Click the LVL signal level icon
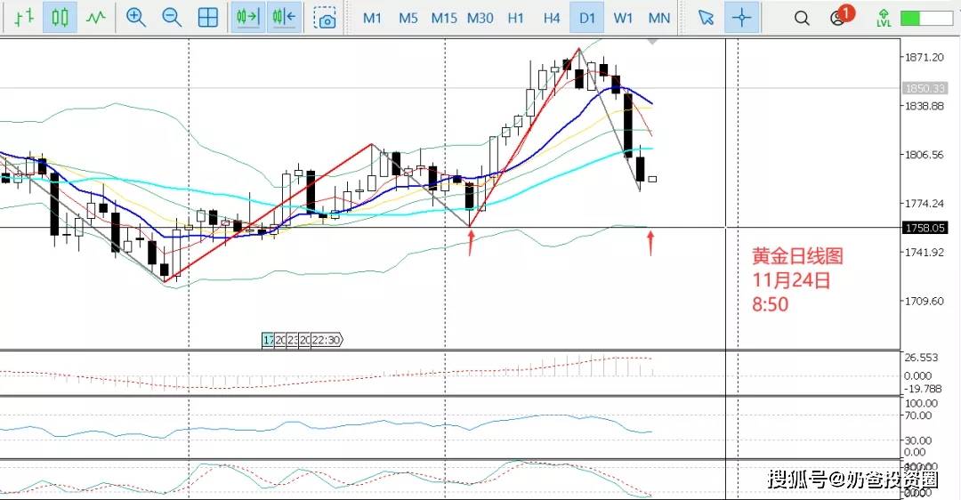The height and width of the screenshot is (500, 961). pos(884,18)
